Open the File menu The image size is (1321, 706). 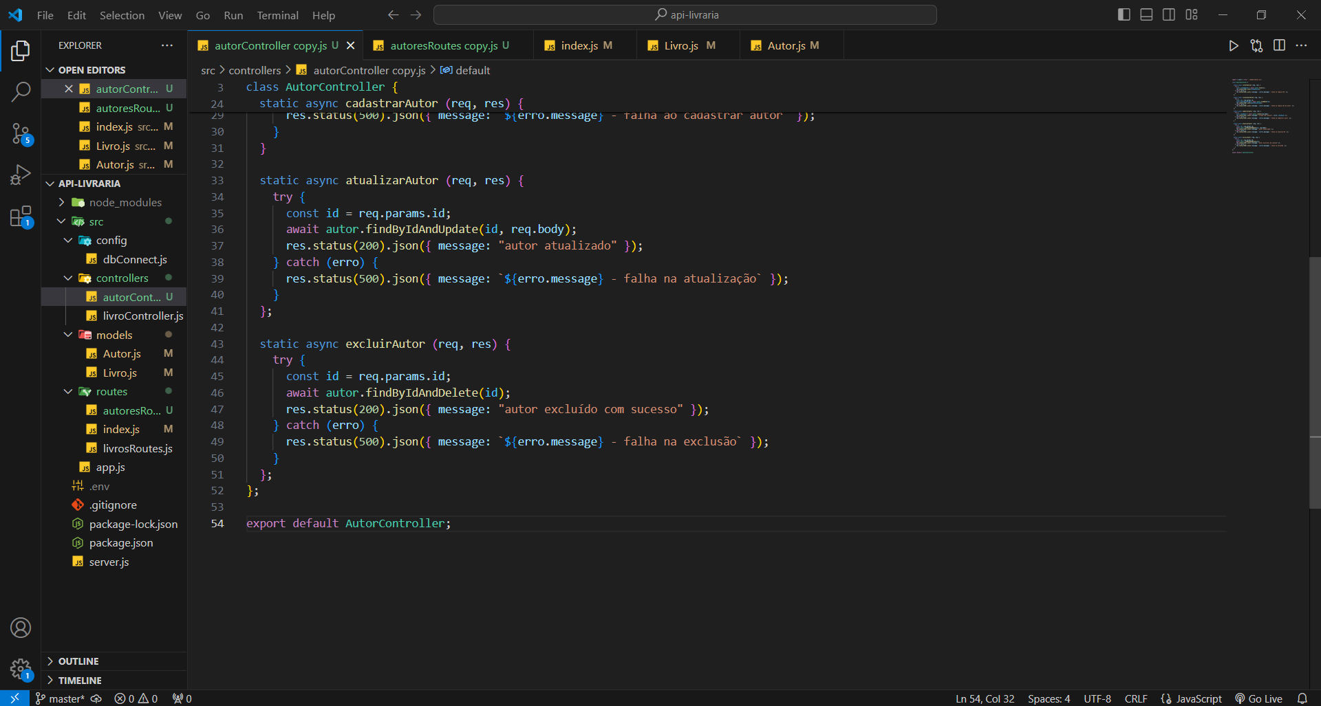[45, 15]
